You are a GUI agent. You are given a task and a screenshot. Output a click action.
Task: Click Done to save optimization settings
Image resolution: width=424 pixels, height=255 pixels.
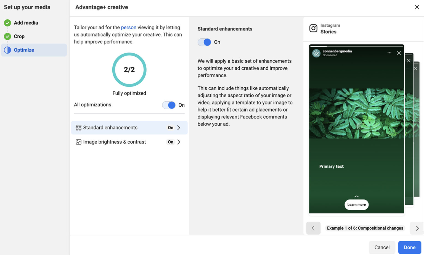(x=410, y=247)
